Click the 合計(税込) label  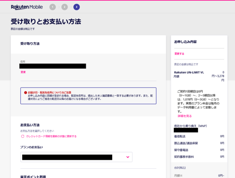180,168
